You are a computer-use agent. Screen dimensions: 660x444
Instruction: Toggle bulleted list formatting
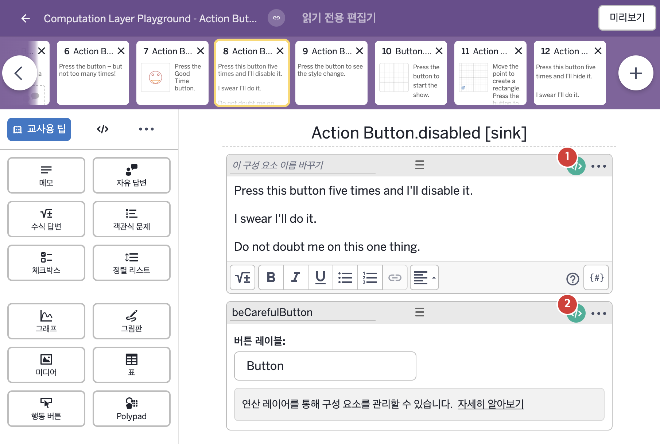345,277
